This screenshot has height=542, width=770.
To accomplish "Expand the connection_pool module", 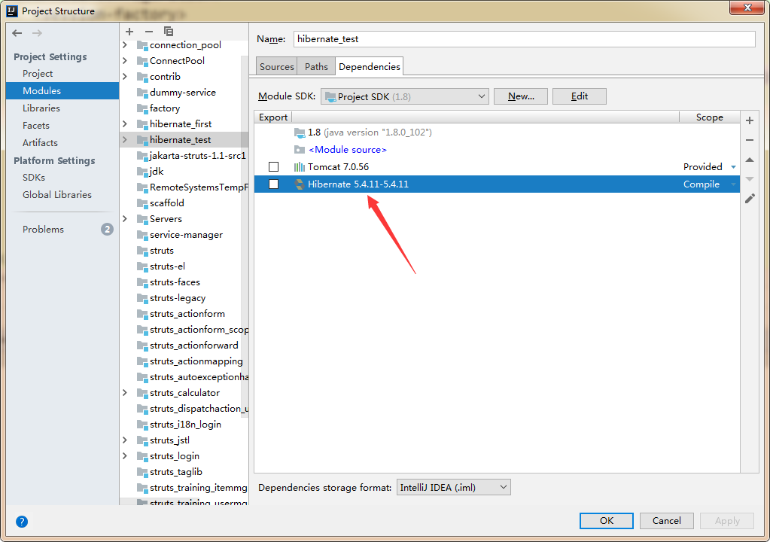I will [x=125, y=45].
